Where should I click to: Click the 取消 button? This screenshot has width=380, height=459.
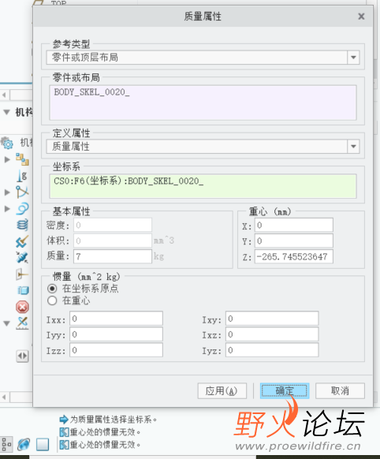point(340,391)
